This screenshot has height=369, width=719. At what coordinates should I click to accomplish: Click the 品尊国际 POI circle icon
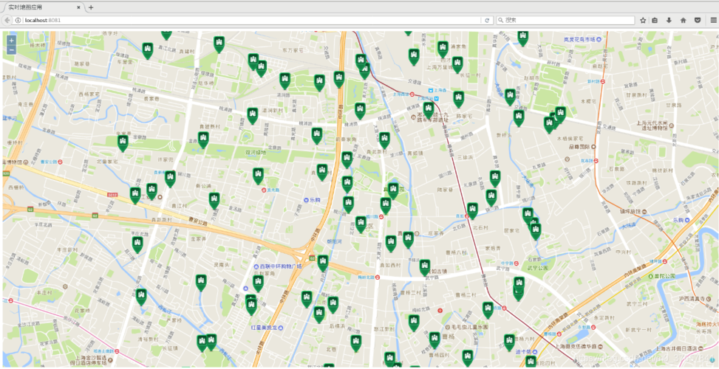(x=593, y=147)
